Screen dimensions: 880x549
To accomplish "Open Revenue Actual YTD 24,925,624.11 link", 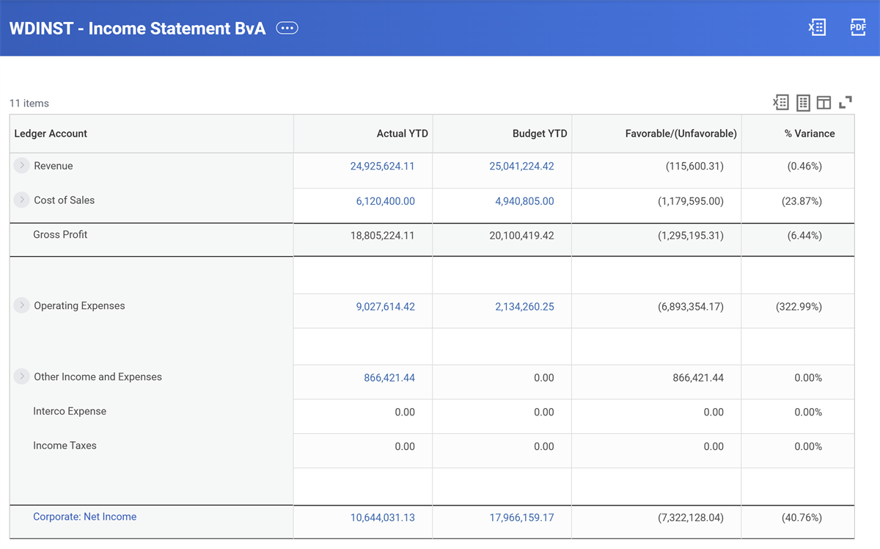I will pos(382,167).
